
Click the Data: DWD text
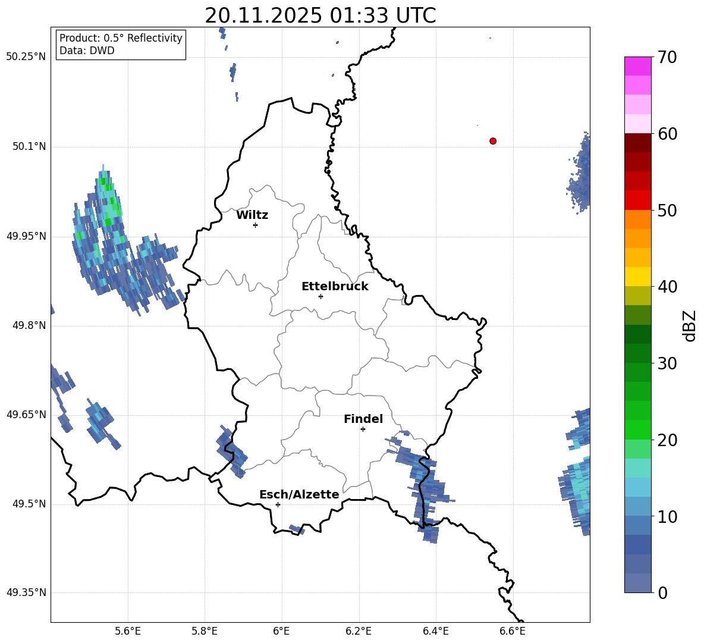(x=87, y=51)
